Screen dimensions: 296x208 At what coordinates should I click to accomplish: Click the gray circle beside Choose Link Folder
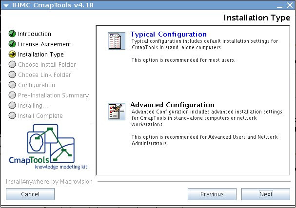pyautogui.click(x=12, y=75)
